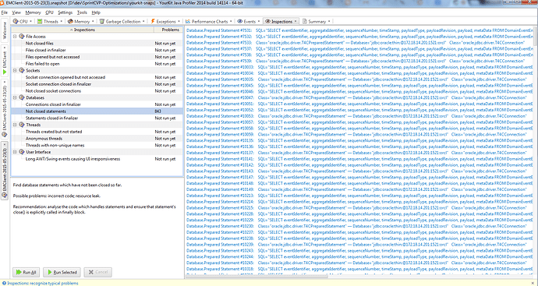
Task: Click 'Database.Prepared Statement #7531' result row
Action: (359, 30)
